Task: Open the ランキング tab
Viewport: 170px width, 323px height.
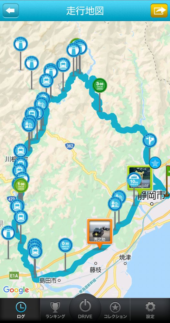Action: (55, 310)
